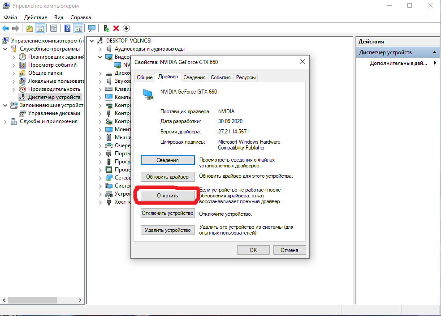Click the blue Help question mark icon
This screenshot has height=316, width=441.
point(68,28)
